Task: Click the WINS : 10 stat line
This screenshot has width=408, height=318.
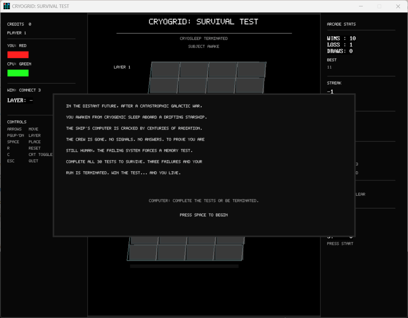Action: point(341,39)
